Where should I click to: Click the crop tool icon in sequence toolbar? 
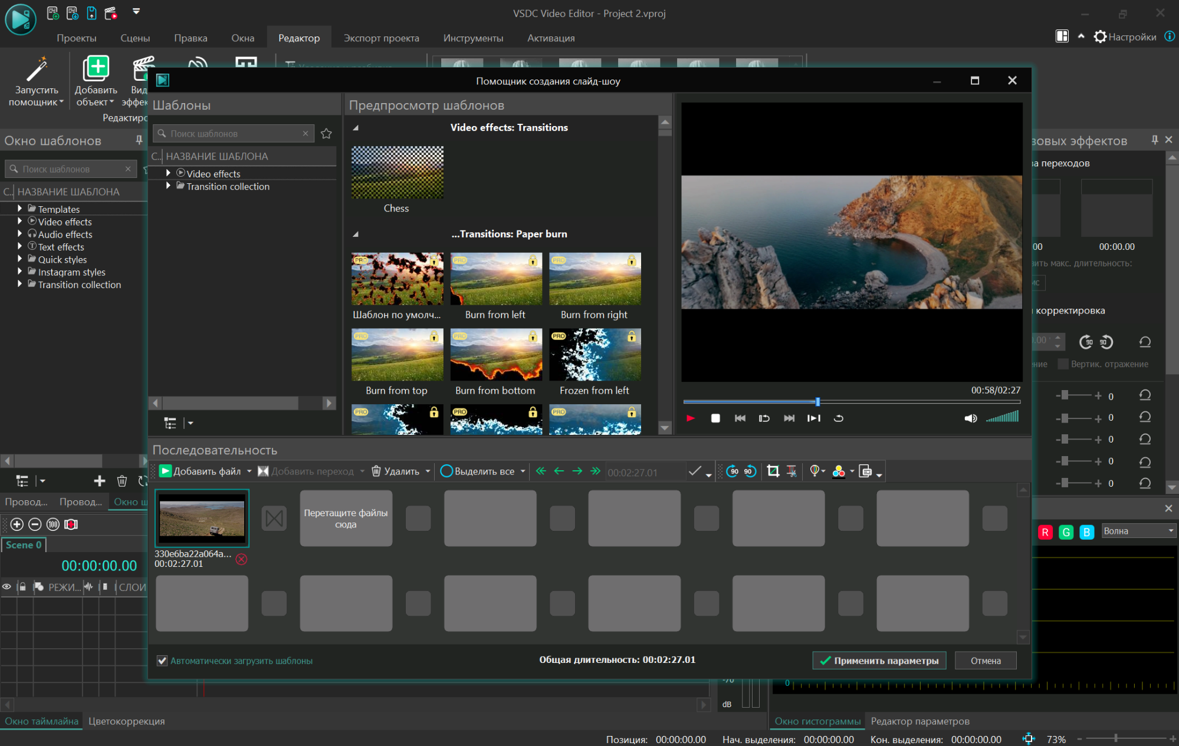[773, 471]
